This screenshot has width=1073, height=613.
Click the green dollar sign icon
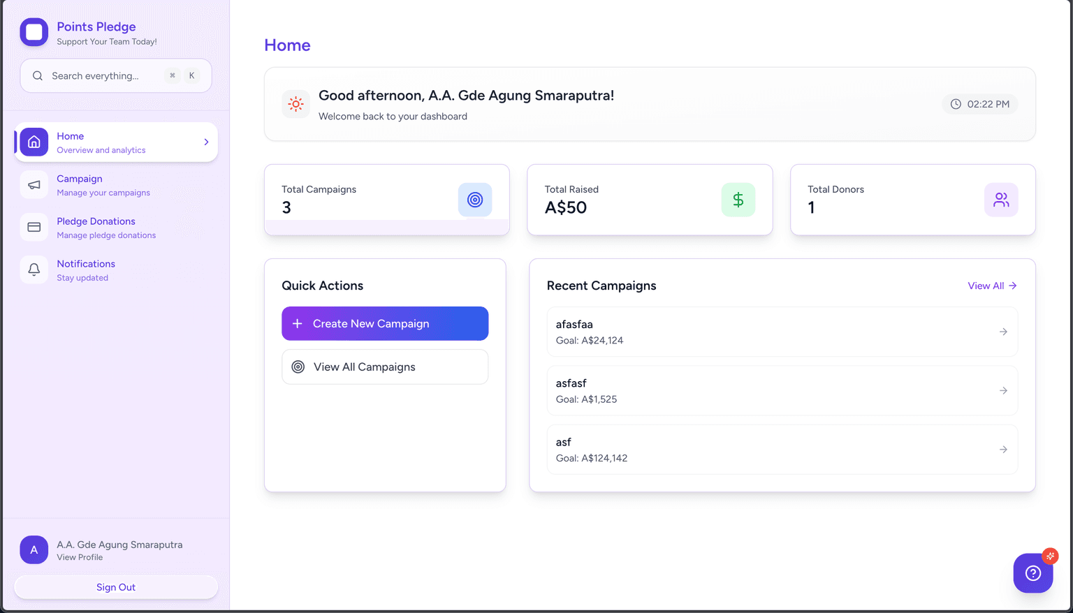click(x=738, y=200)
